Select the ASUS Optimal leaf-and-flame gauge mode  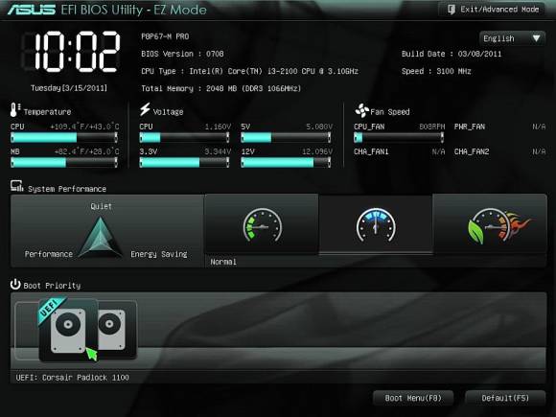[x=490, y=225]
